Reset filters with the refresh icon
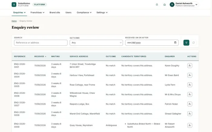Screen dimensions: 212x132 tap(194, 43)
